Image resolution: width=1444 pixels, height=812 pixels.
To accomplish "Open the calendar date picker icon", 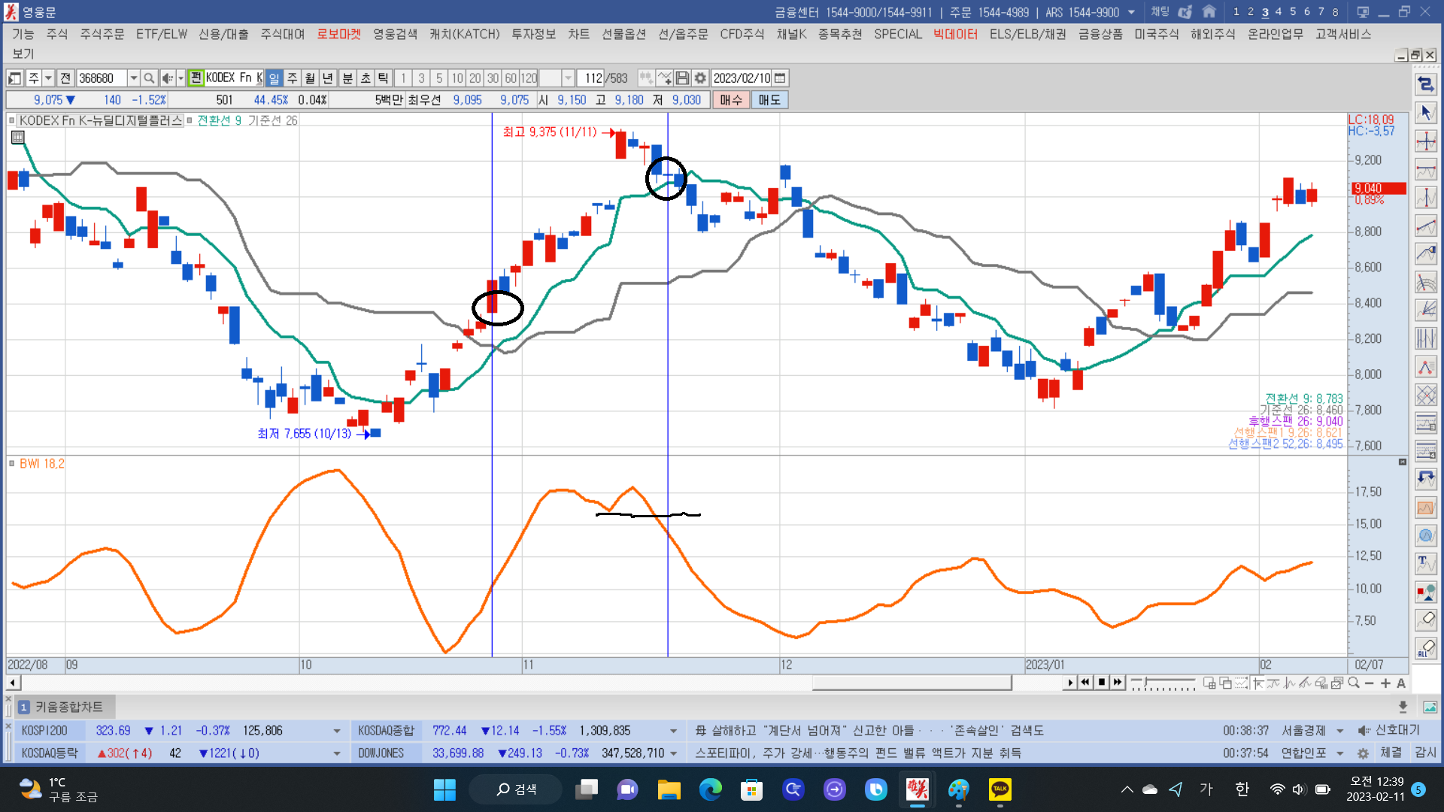I will coord(780,78).
